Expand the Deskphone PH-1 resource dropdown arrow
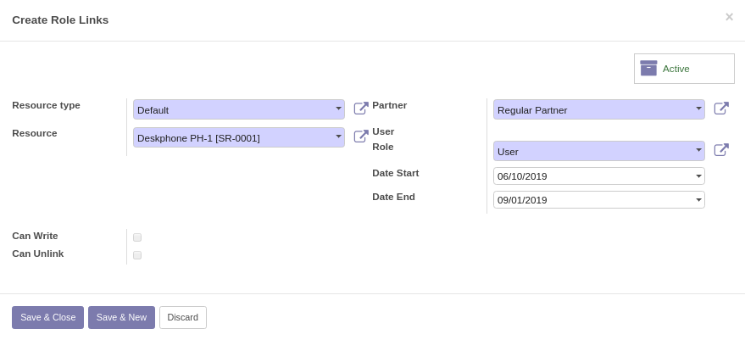 (x=338, y=137)
